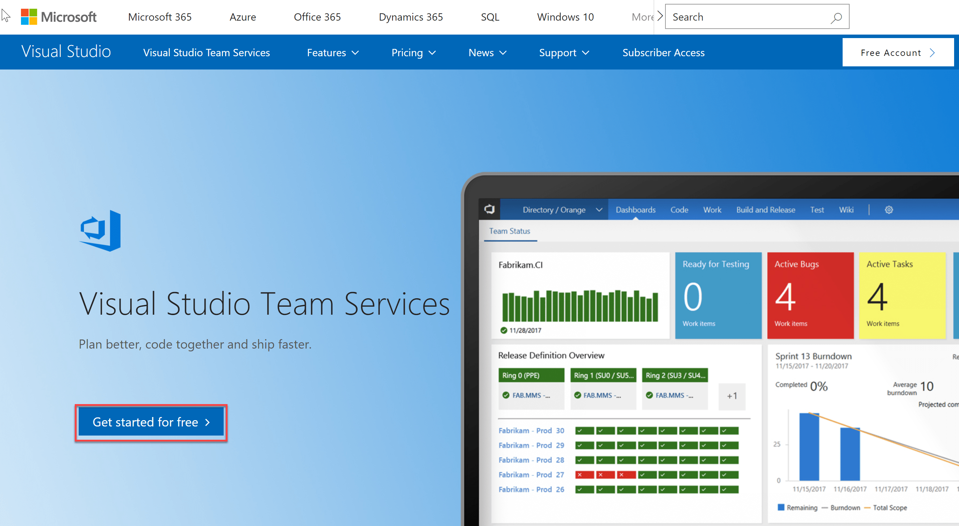Viewport: 959px width, 526px height.
Task: Open the Build and Release section
Action: (765, 210)
